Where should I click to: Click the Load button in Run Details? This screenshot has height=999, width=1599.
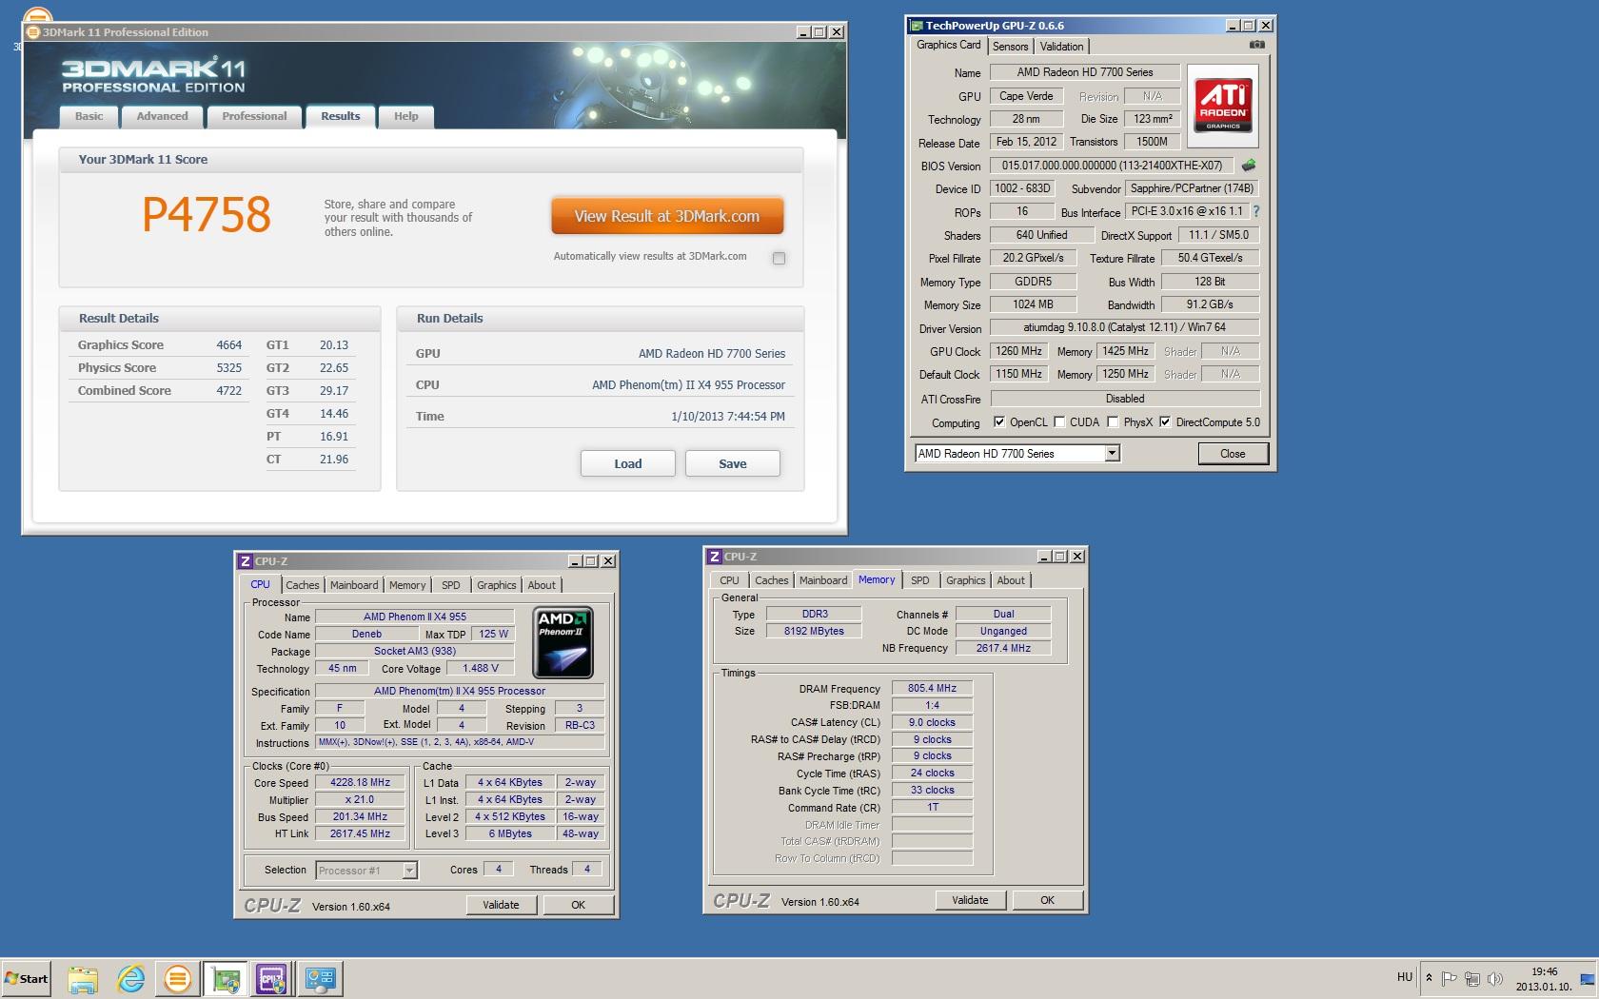tap(628, 463)
